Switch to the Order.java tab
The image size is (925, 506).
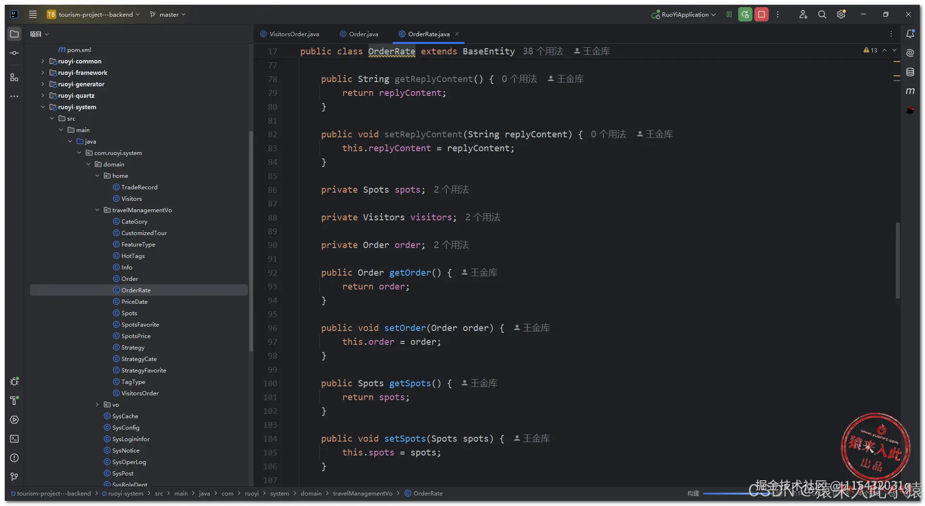point(359,34)
